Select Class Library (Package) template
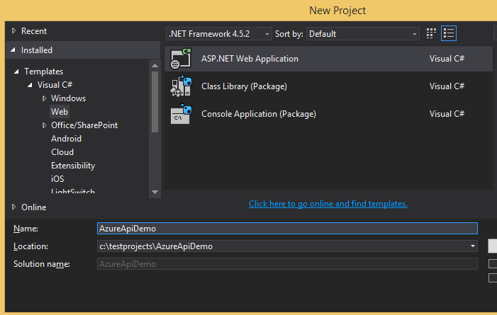The width and height of the screenshot is (497, 315). (x=328, y=86)
